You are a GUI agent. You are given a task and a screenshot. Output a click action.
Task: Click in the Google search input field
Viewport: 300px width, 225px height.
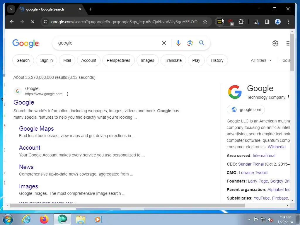click(x=109, y=43)
